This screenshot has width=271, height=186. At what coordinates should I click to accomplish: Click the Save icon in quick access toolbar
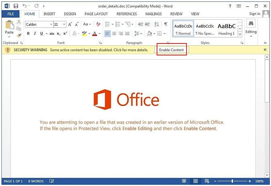[16, 6]
